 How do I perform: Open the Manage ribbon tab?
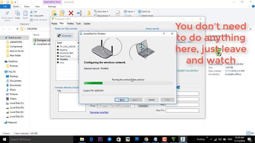pos(52,6)
